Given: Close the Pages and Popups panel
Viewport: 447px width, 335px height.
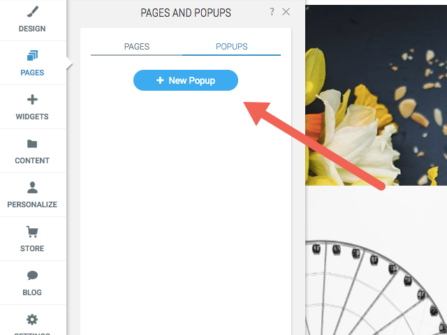Looking at the screenshot, I should (x=286, y=12).
